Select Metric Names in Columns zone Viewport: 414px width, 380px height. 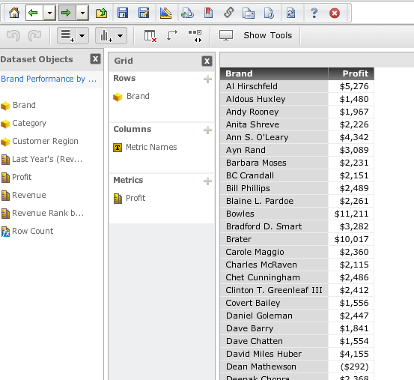pyautogui.click(x=151, y=147)
